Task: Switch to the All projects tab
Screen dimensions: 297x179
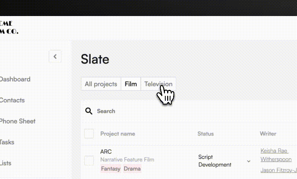Action: (101, 84)
